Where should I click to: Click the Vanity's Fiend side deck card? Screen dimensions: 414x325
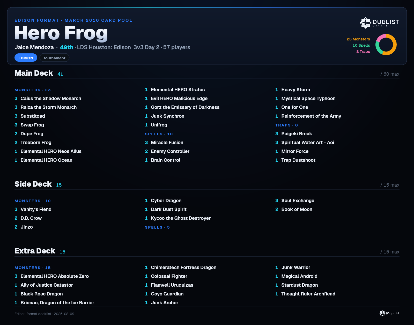point(33,209)
